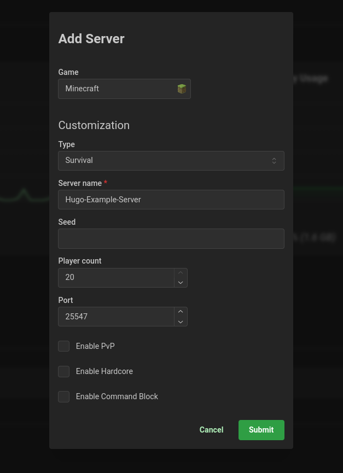
Task: Decrement the Port number using down arrow
Action: 181,322
